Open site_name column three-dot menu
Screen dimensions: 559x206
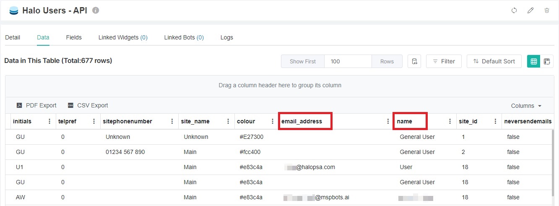[228, 121]
